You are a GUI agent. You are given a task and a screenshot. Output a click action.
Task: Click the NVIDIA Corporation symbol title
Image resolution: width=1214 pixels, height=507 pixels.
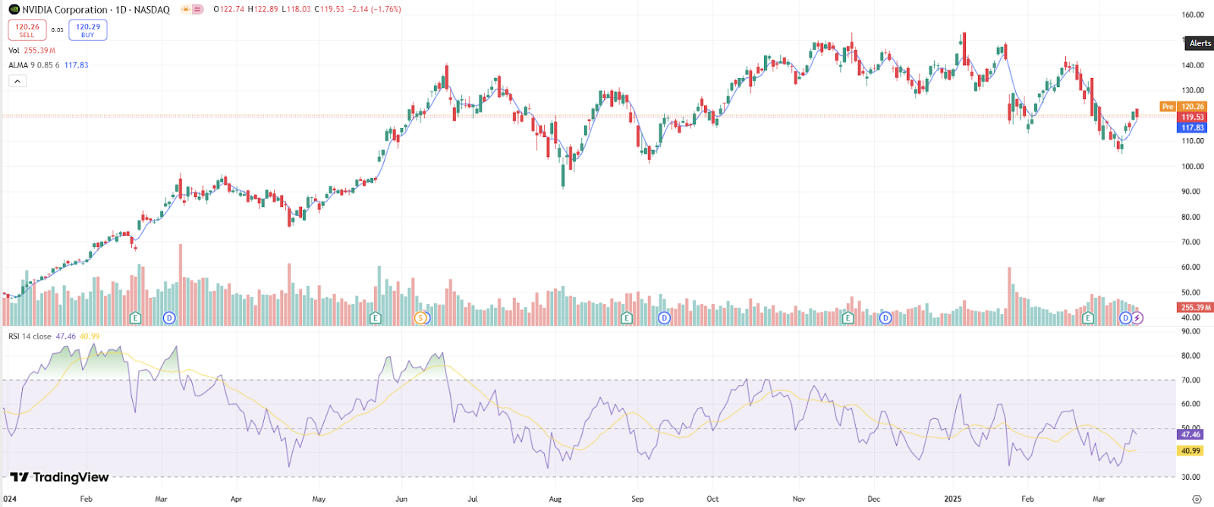tap(65, 10)
